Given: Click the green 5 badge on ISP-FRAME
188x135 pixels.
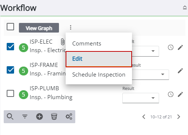Looking at the screenshot, I should tap(23, 71).
